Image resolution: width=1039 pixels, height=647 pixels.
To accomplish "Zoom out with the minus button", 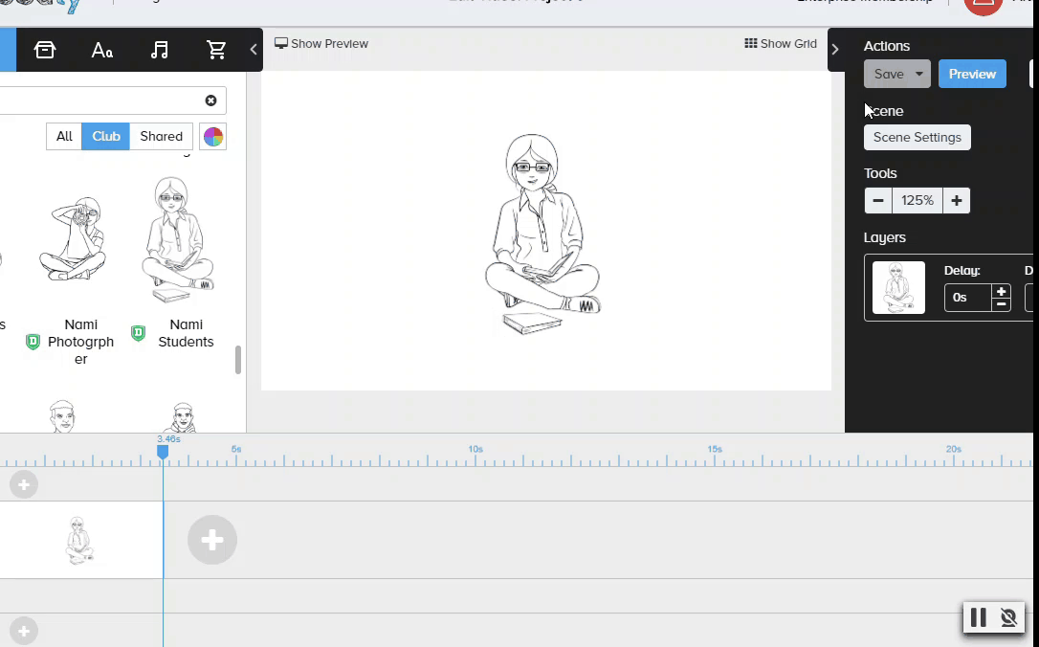I will point(878,200).
